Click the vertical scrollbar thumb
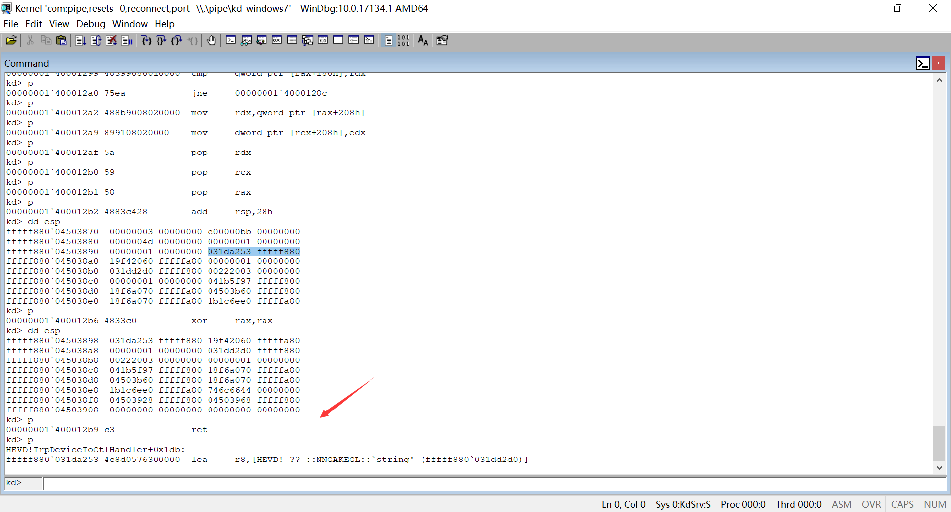 coord(939,444)
